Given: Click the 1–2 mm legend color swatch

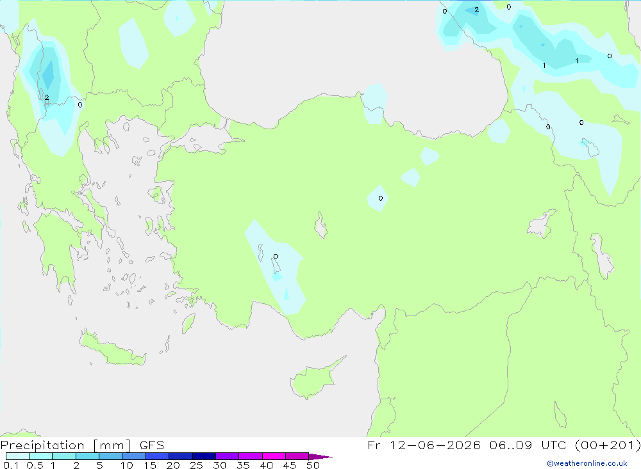Looking at the screenshot, I should 63,456.
